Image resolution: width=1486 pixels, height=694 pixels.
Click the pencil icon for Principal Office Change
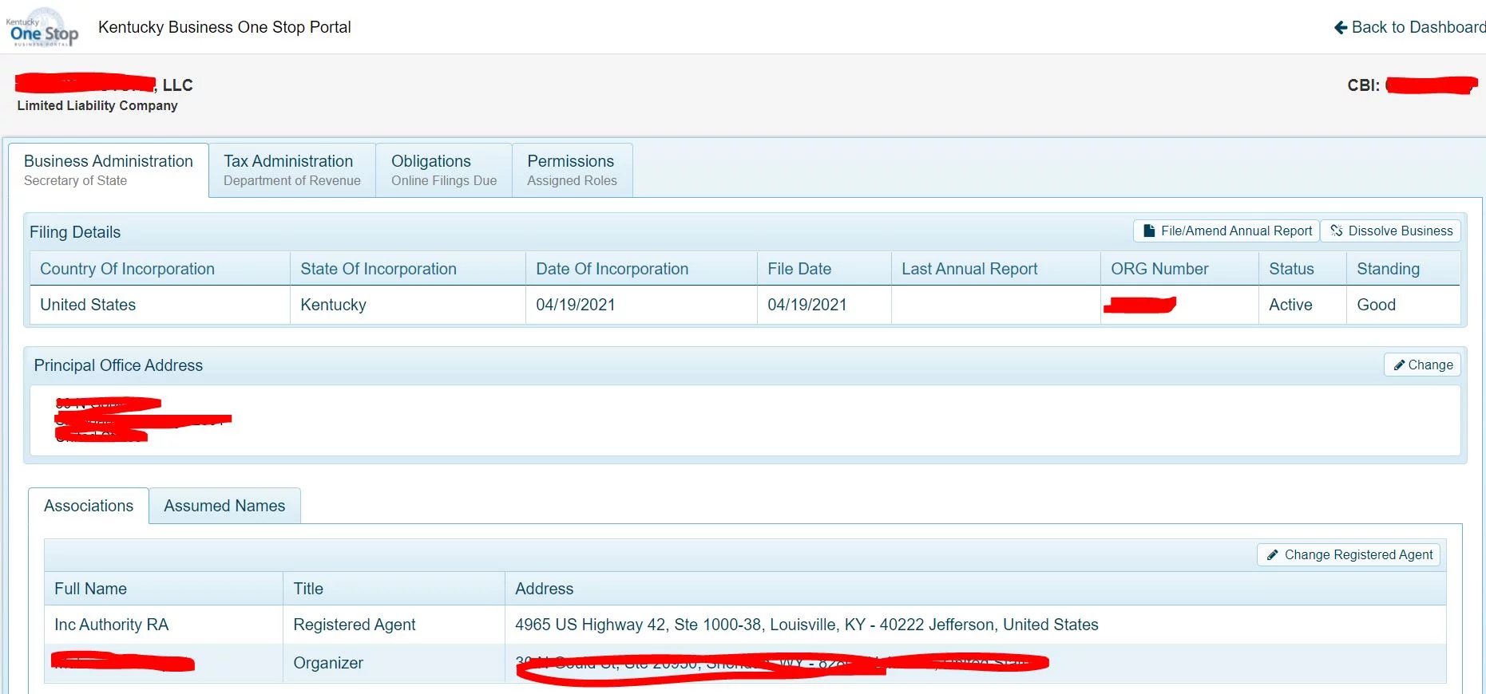pyautogui.click(x=1399, y=365)
